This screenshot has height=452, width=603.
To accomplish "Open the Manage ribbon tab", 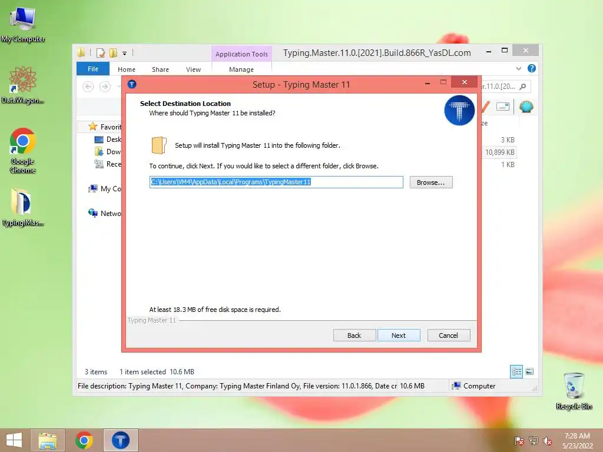I will point(241,69).
